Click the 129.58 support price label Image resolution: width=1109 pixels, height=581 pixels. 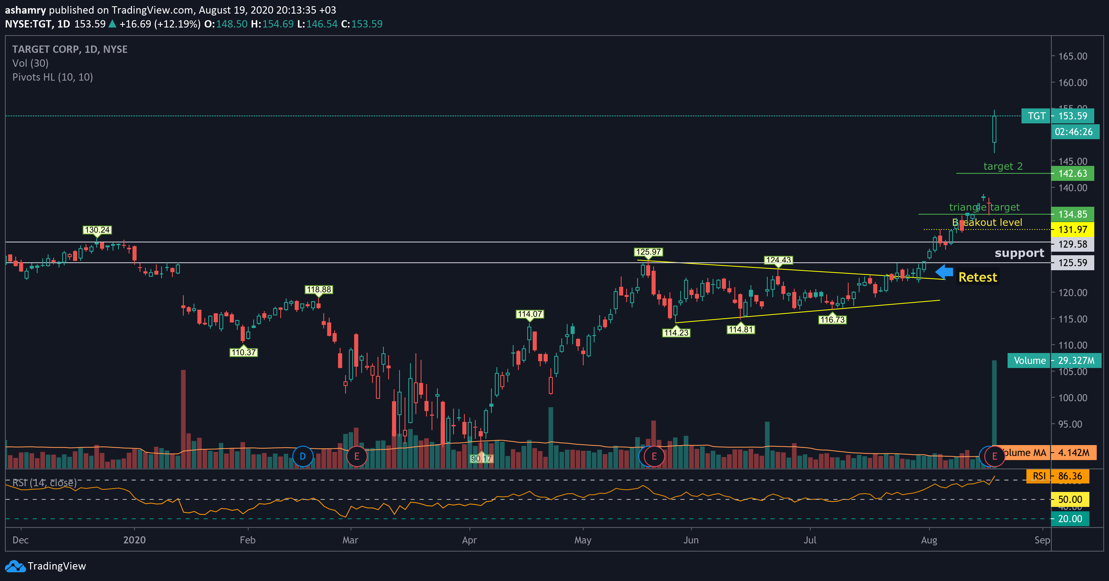point(1072,244)
